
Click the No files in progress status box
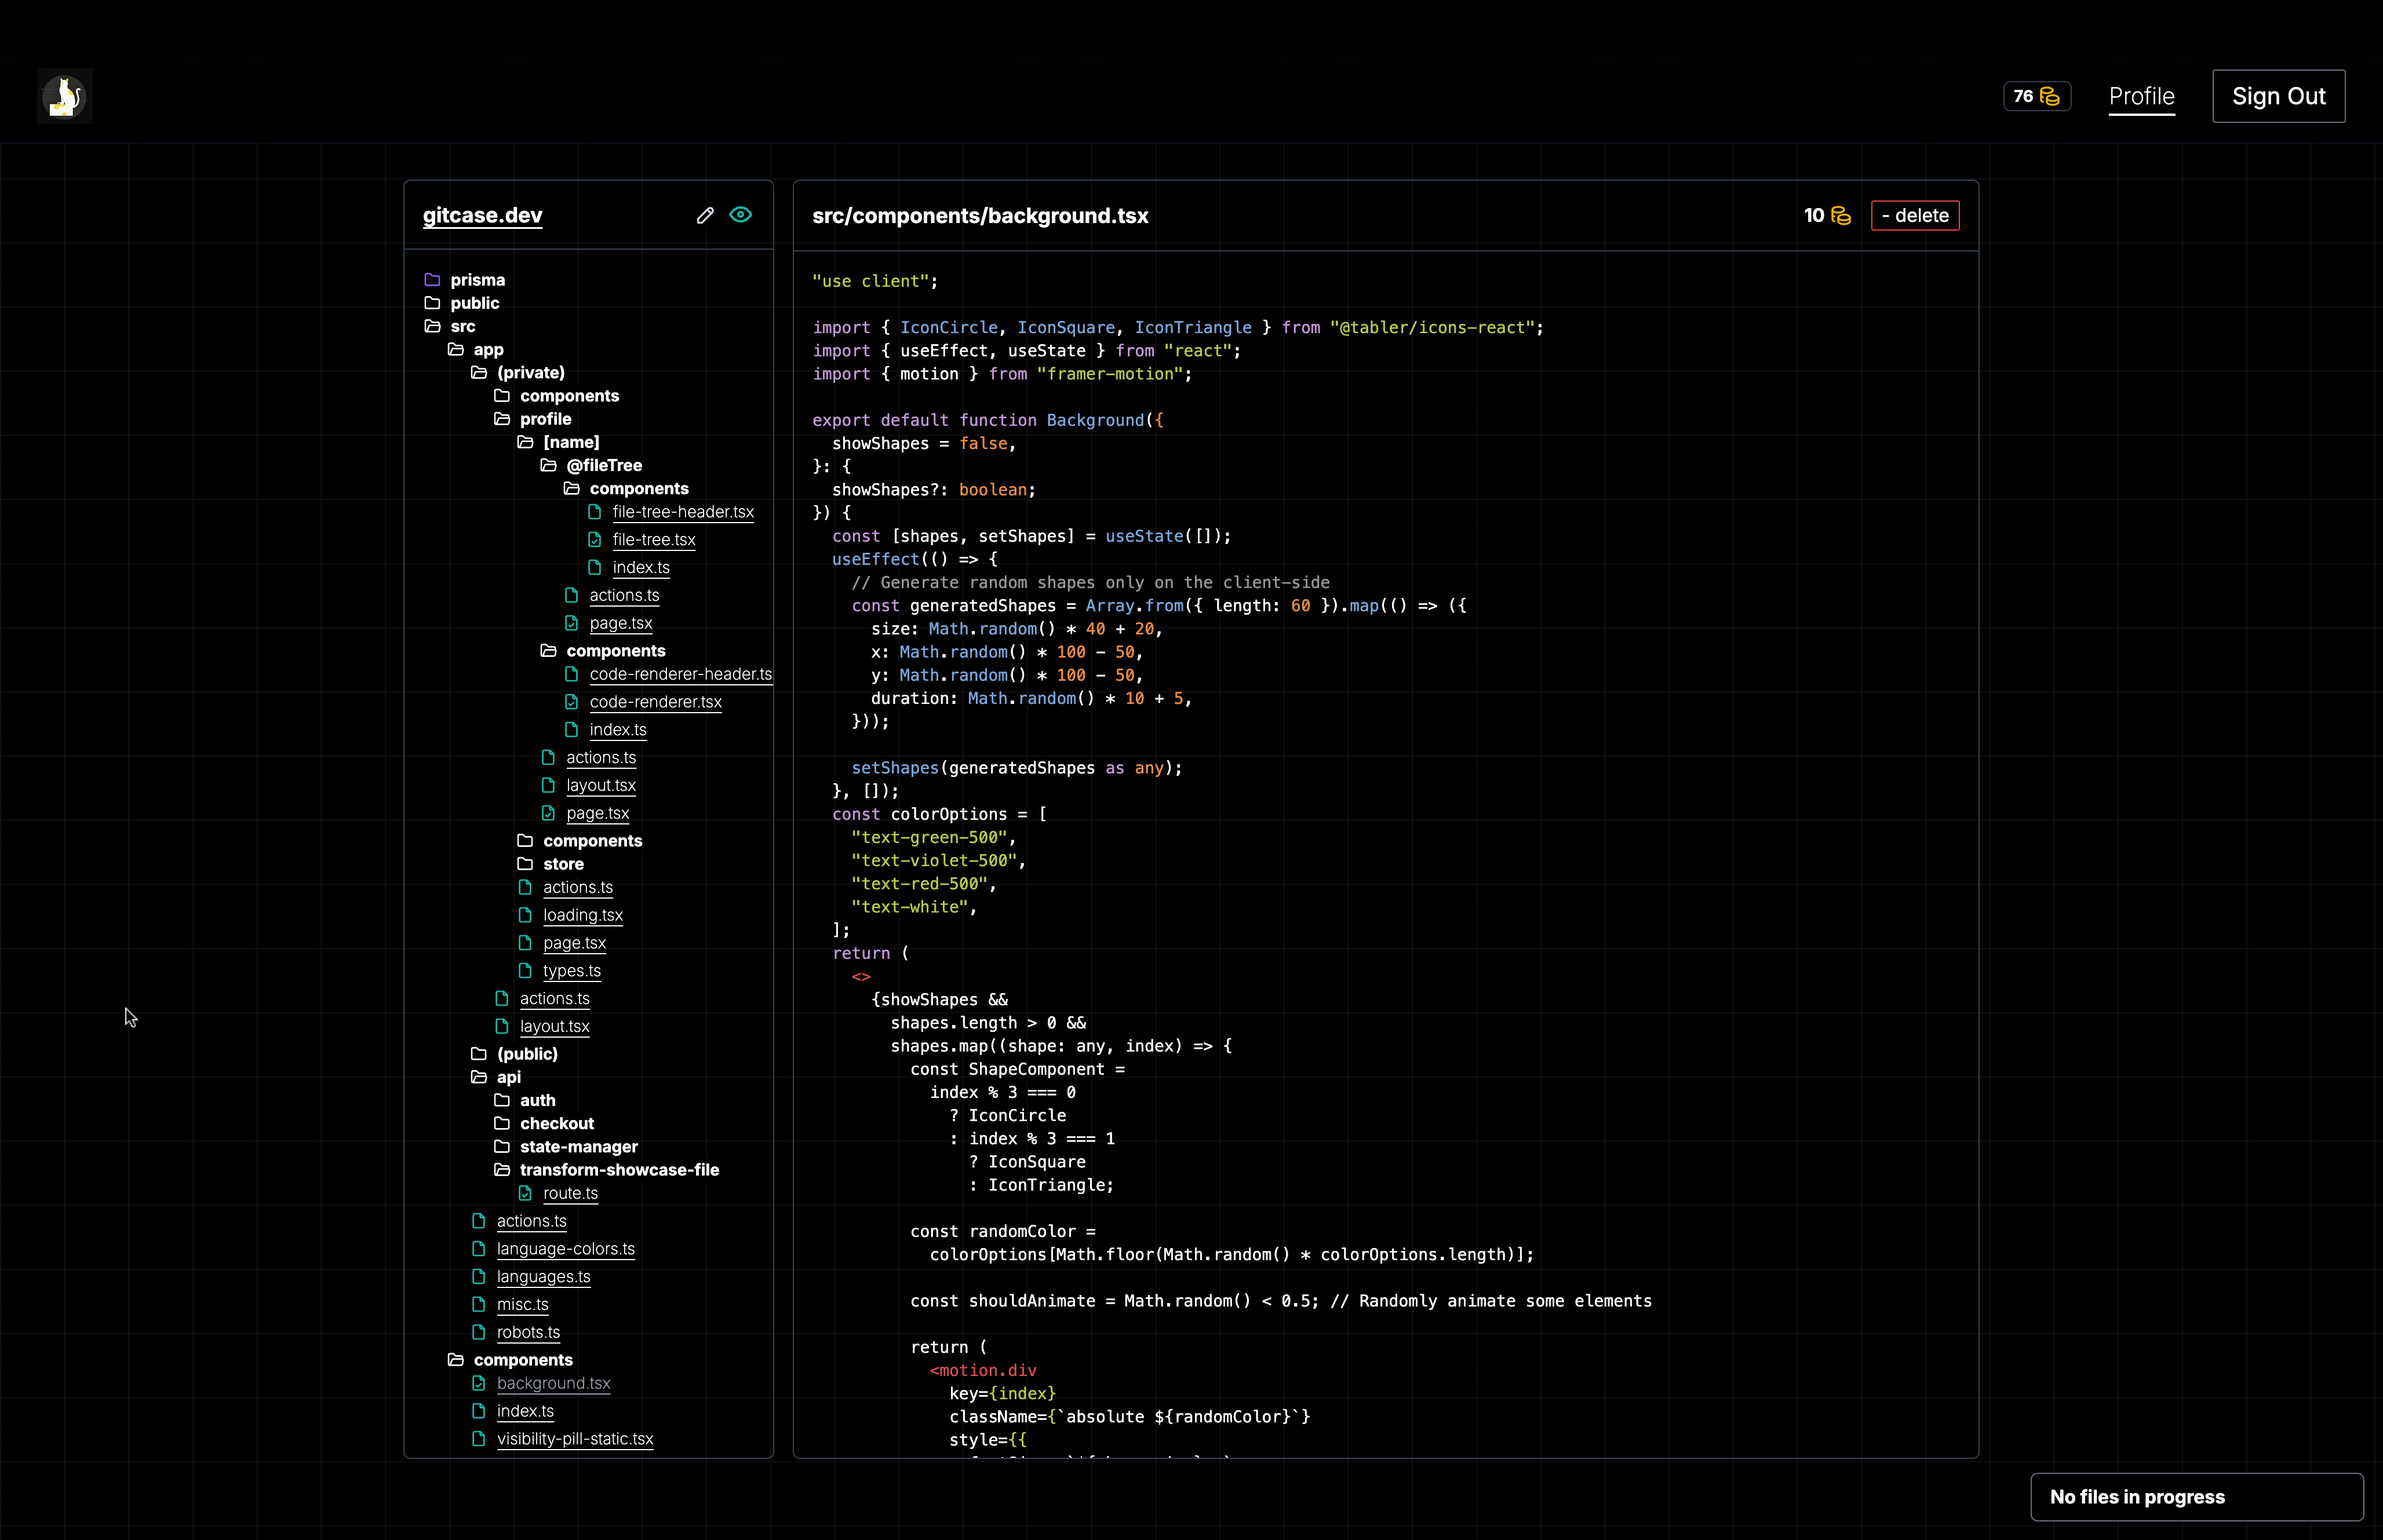tap(2196, 1497)
